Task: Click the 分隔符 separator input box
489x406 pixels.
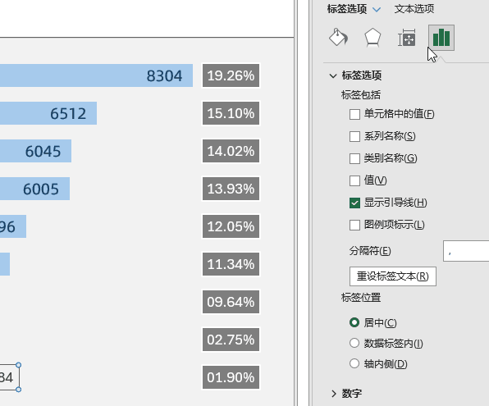Action: [466, 251]
